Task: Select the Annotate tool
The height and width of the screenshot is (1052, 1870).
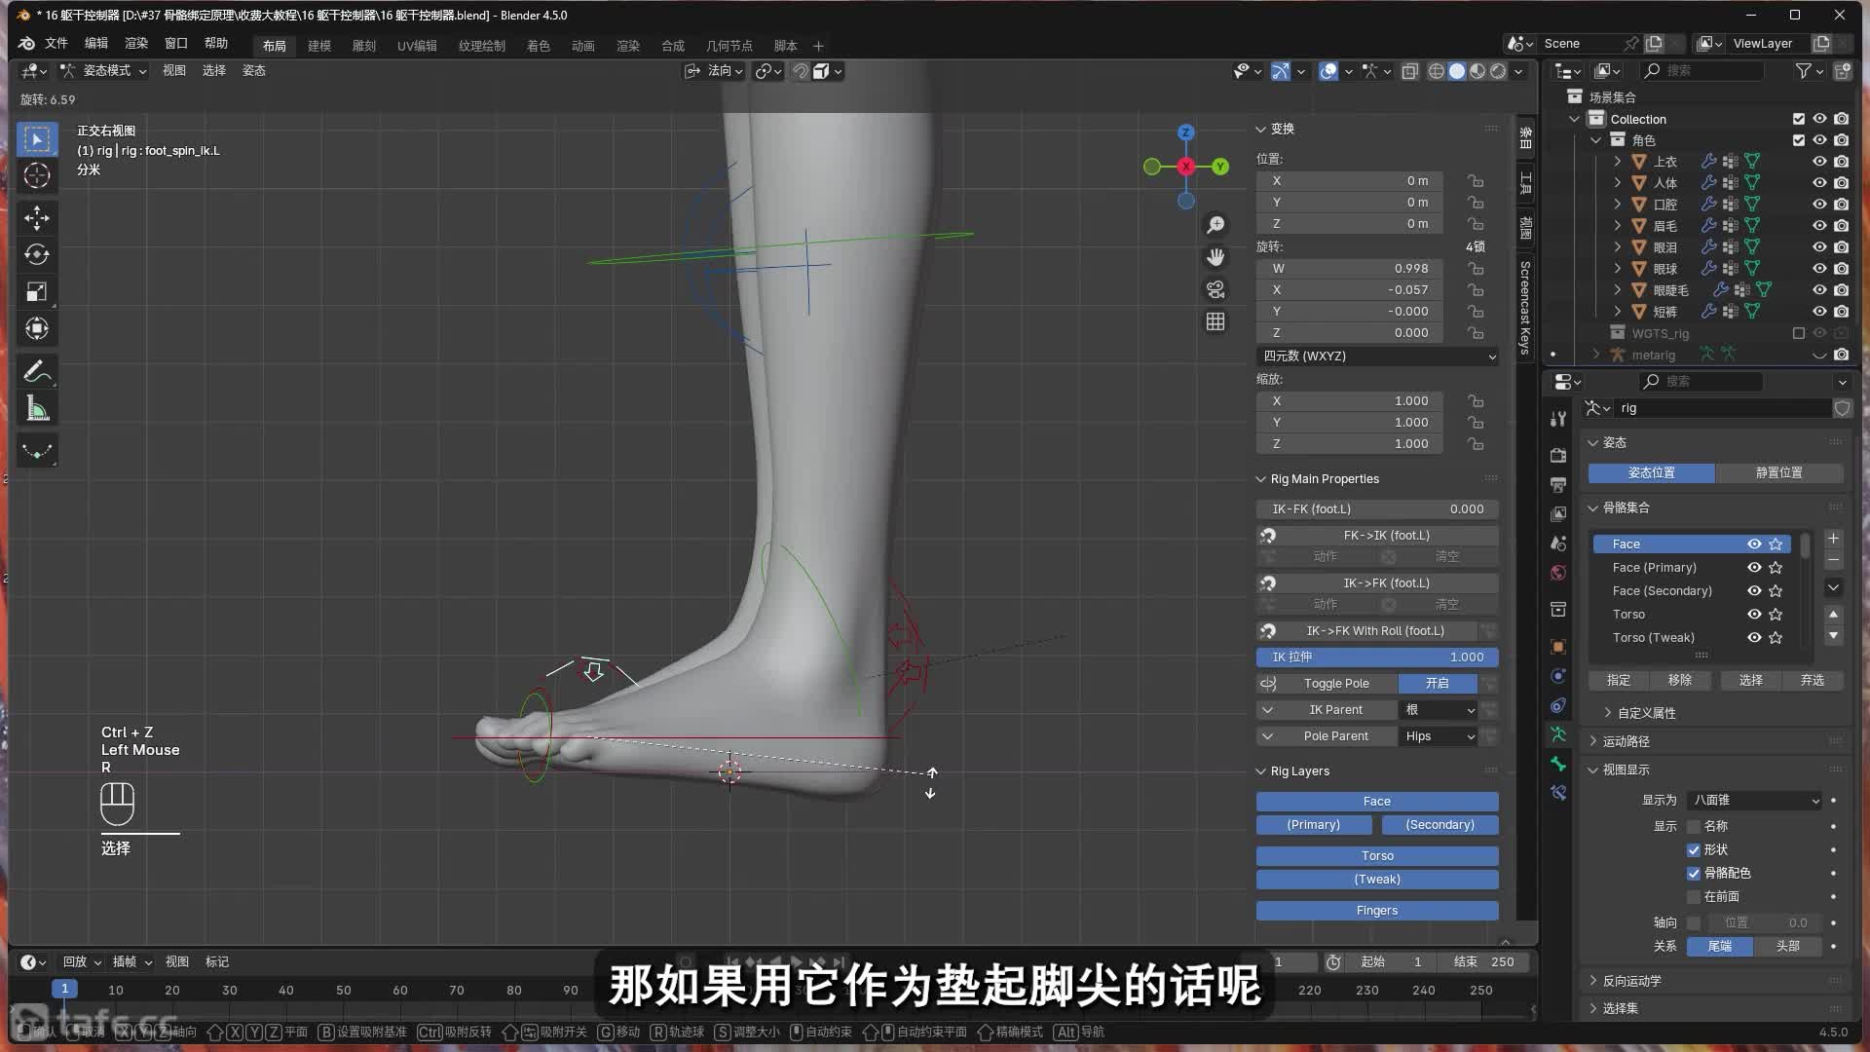Action: pos(37,372)
